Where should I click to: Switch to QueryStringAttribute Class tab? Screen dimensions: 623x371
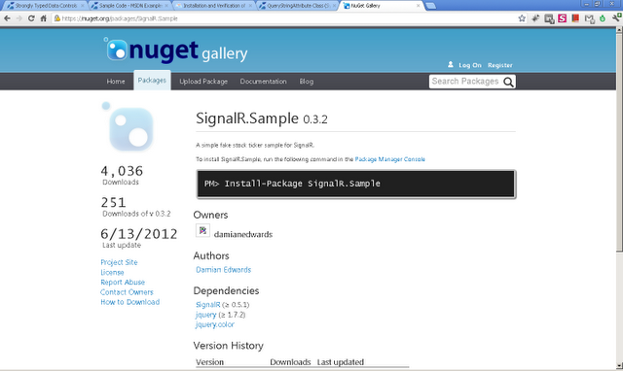click(x=296, y=6)
